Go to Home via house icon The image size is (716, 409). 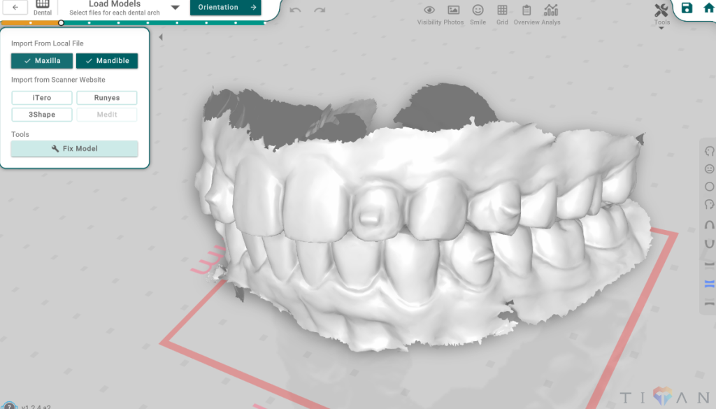tap(708, 8)
